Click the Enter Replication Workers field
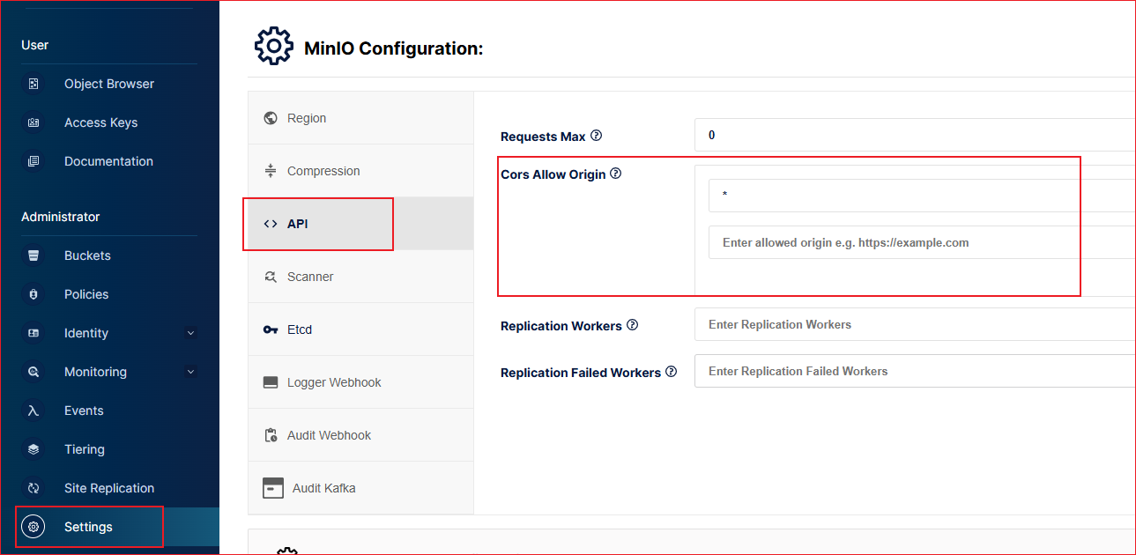Viewport: 1136px width, 555px height. click(913, 324)
